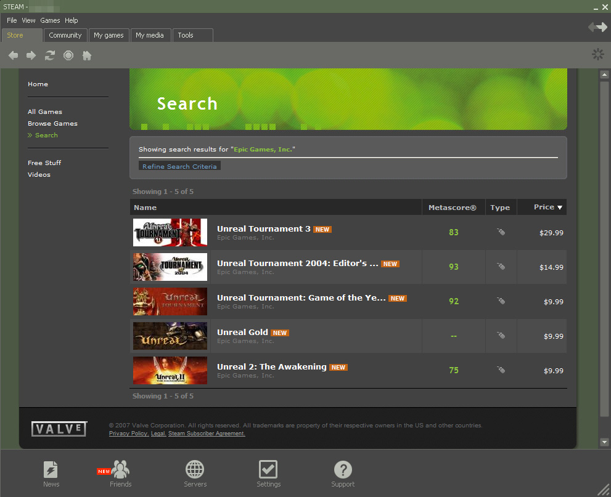Click the Valve logo in footer

click(59, 429)
